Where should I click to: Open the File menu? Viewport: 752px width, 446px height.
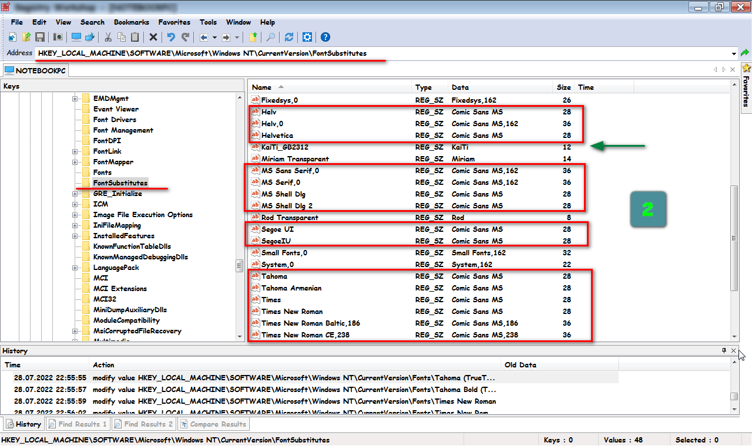[17, 22]
